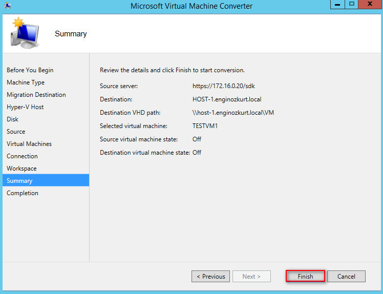Click the Microsoft Virtual Machine Converter title
This screenshot has height=294, width=383.
(192, 6)
